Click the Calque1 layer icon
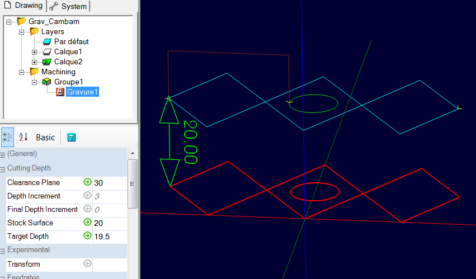The image size is (476, 279). click(x=47, y=51)
